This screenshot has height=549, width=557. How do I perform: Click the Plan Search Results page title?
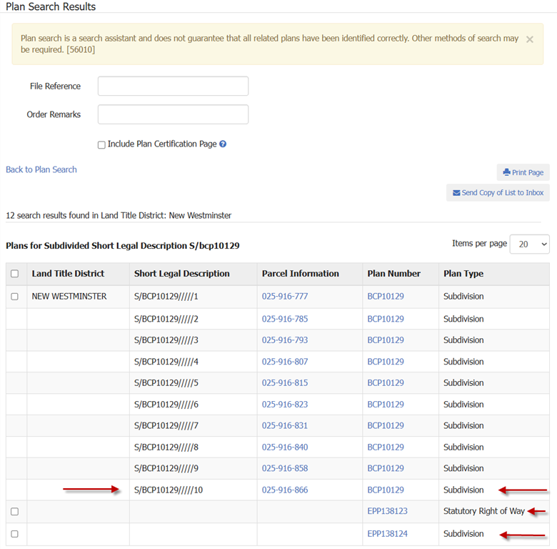point(51,6)
